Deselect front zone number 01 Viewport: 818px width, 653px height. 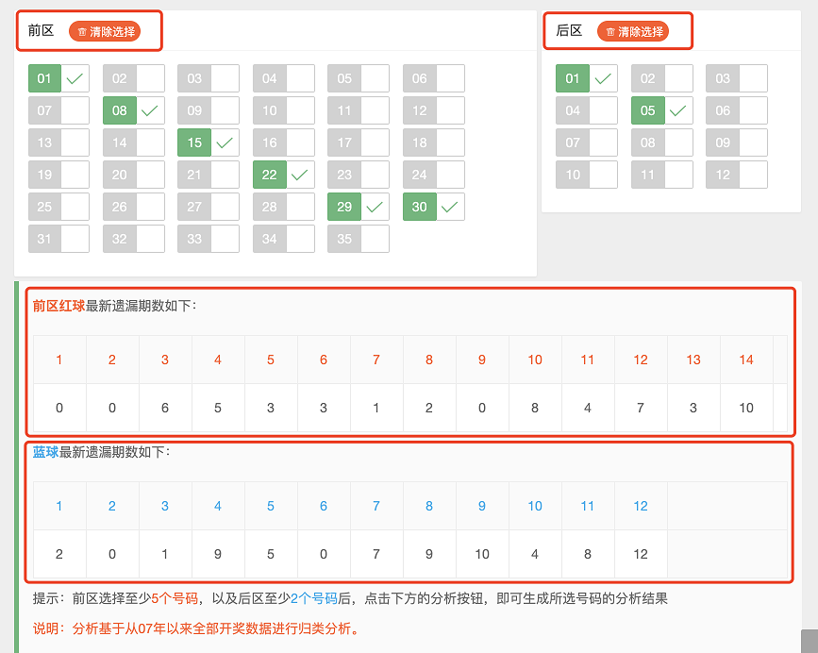pyautogui.click(x=58, y=78)
